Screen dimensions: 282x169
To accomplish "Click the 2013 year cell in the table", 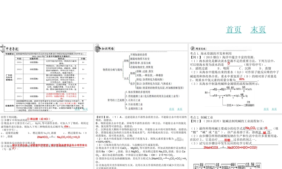I will point(19,79).
